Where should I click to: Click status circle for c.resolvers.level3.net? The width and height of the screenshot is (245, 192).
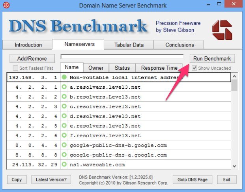point(64,106)
